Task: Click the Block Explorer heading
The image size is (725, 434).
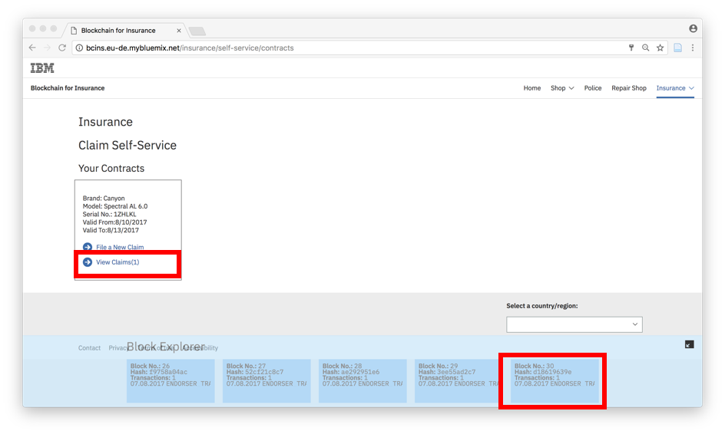Action: coord(166,347)
